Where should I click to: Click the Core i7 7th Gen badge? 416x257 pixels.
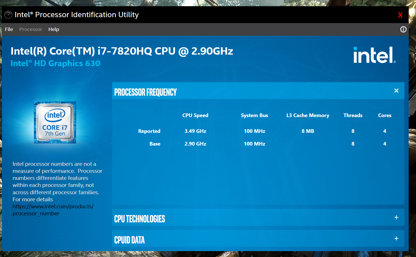[55, 122]
